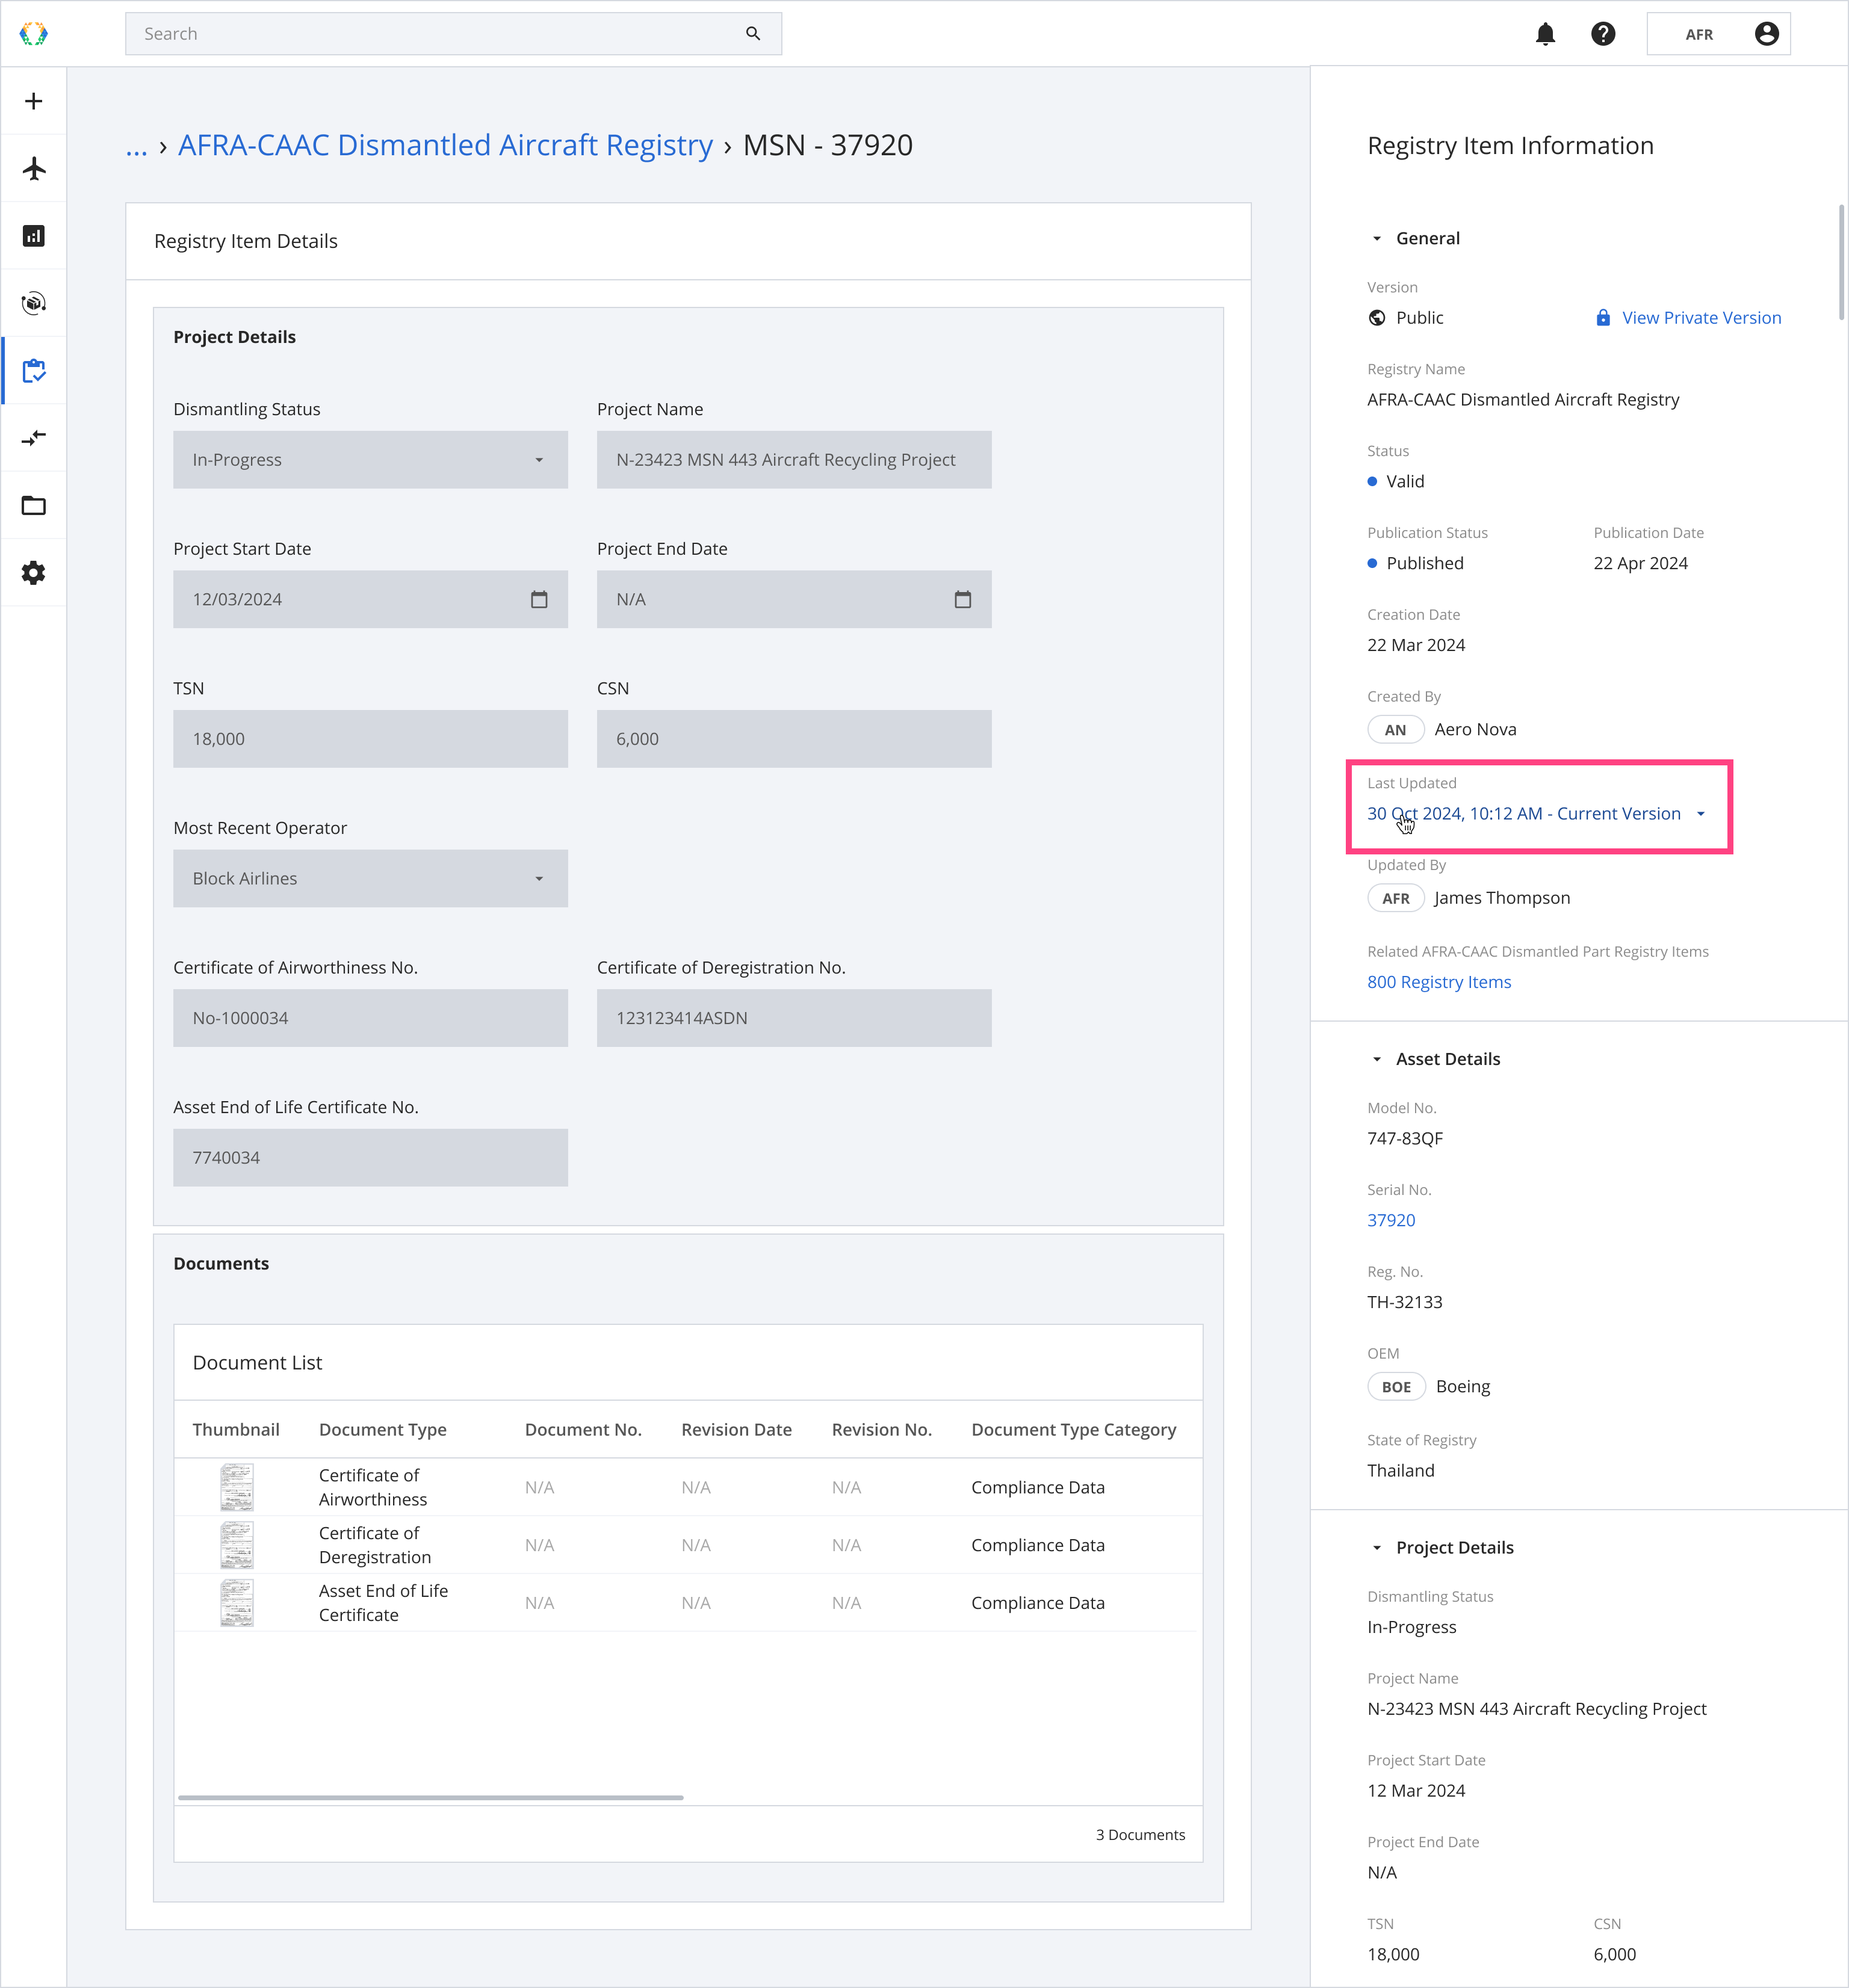Click the plus add icon in sidebar
Image resolution: width=1849 pixels, height=1988 pixels.
[34, 101]
